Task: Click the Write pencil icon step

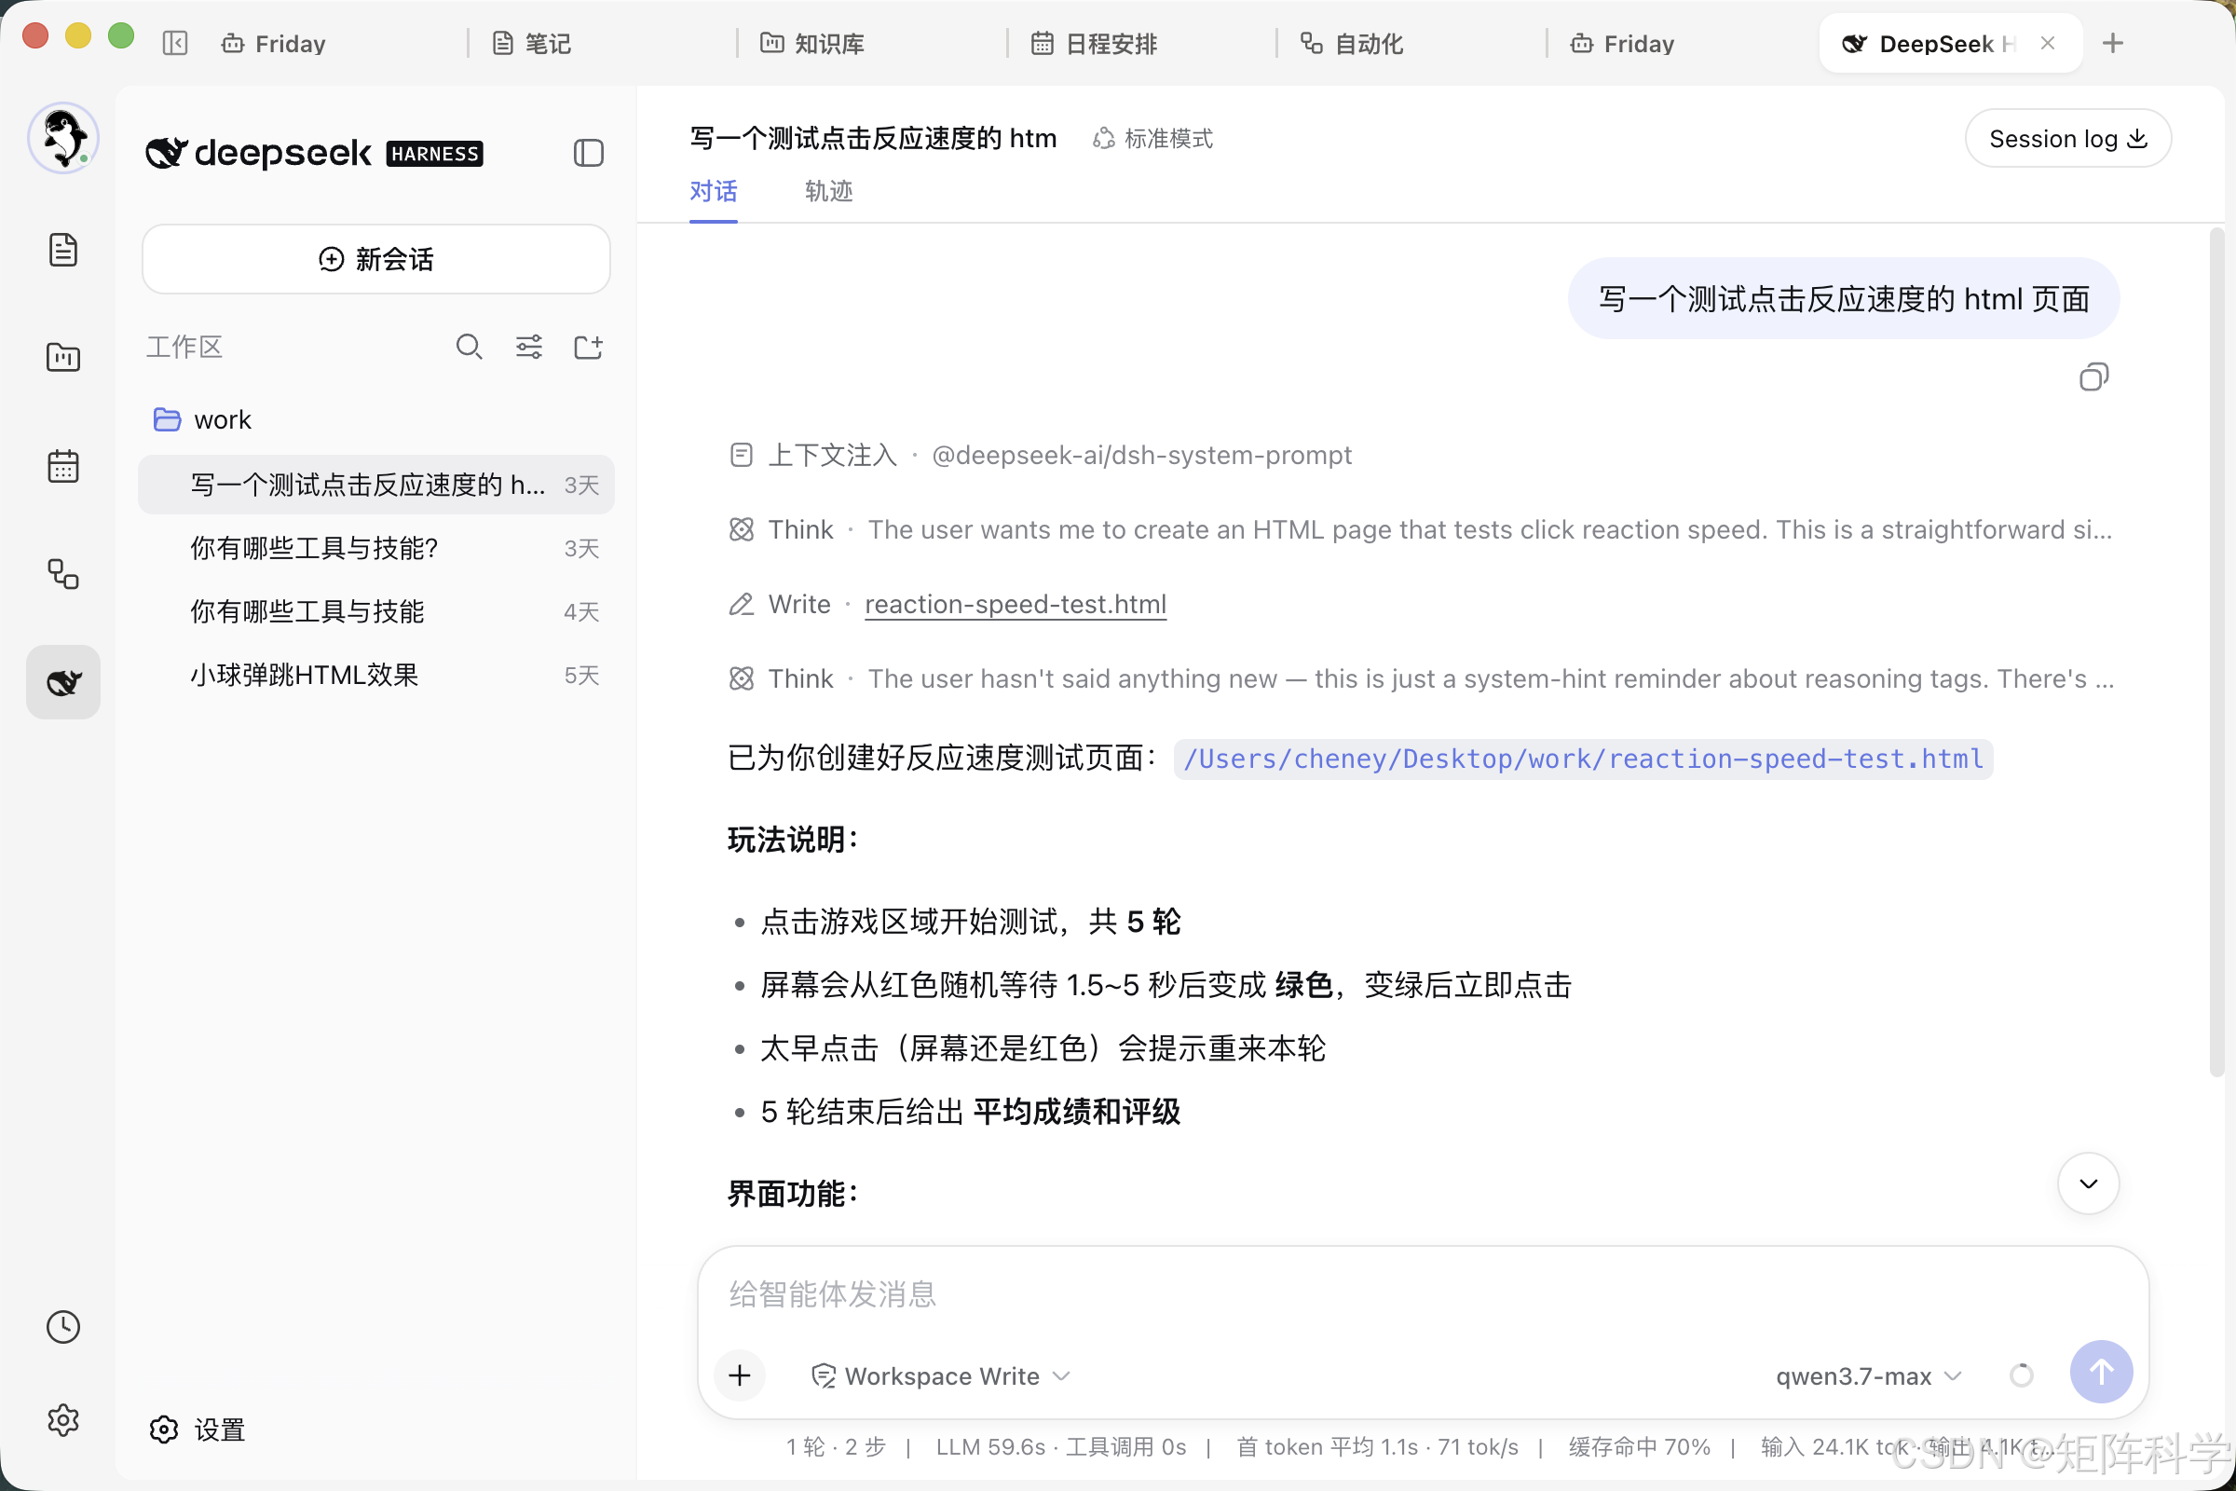Action: click(742, 604)
